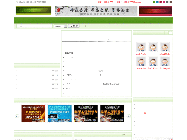
Task: Click the COO article link
Action: tap(67, 89)
